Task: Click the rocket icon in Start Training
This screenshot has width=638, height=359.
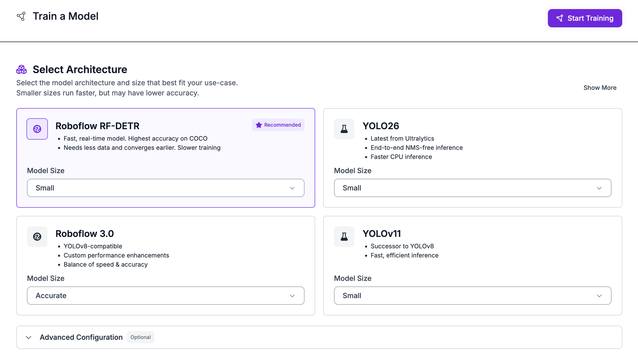Action: tap(560, 18)
